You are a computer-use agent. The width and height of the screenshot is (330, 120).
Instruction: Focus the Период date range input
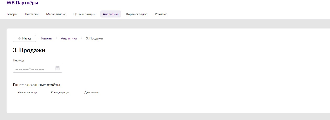coord(38,68)
